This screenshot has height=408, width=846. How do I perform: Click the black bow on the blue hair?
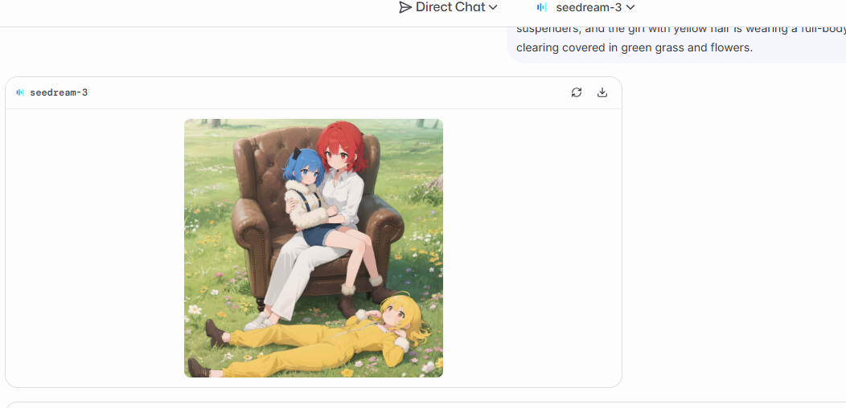(x=297, y=153)
